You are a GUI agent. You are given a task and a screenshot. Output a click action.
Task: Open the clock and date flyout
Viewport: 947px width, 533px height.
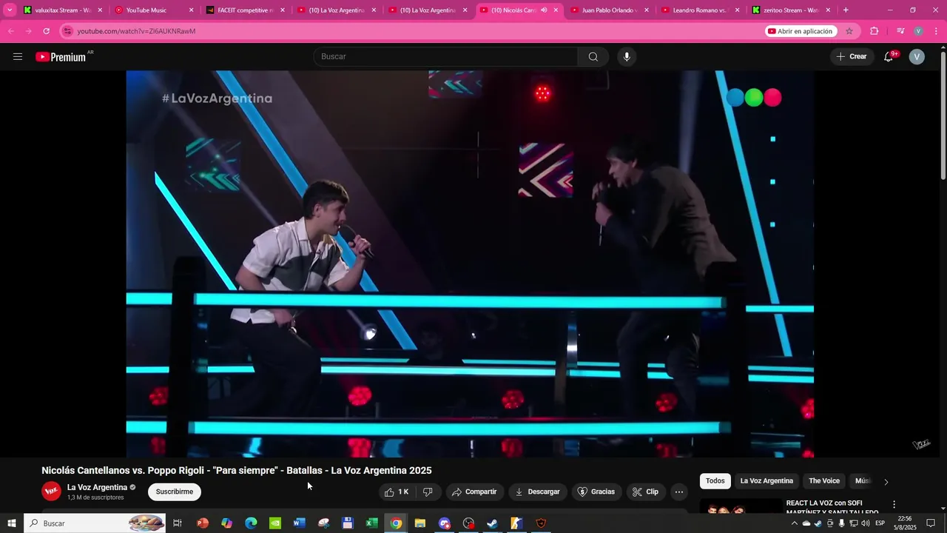pos(904,523)
